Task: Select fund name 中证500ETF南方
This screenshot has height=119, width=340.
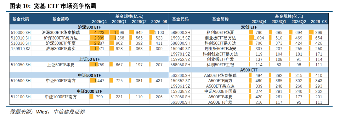Action: (61, 80)
